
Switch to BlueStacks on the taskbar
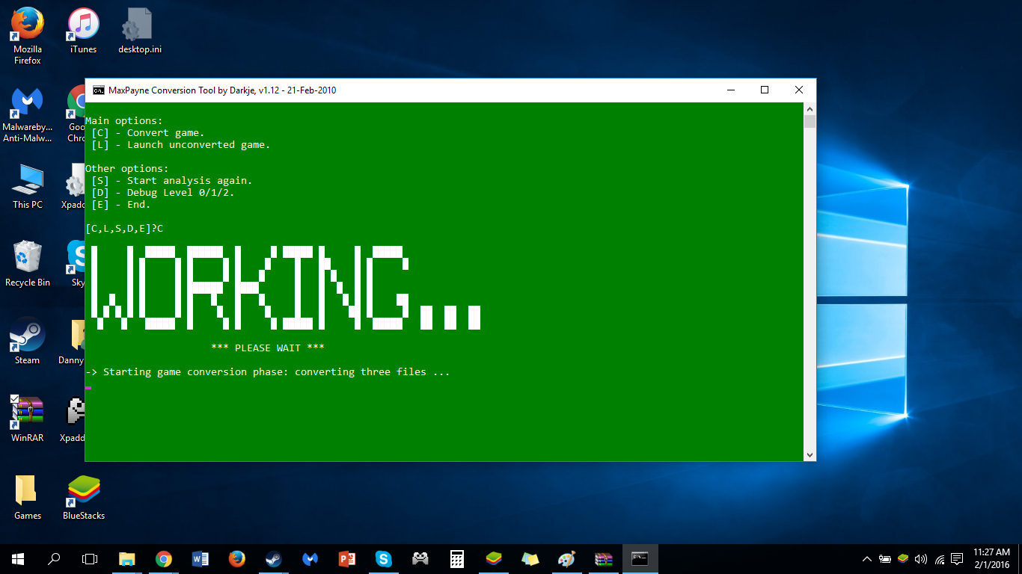tap(494, 559)
